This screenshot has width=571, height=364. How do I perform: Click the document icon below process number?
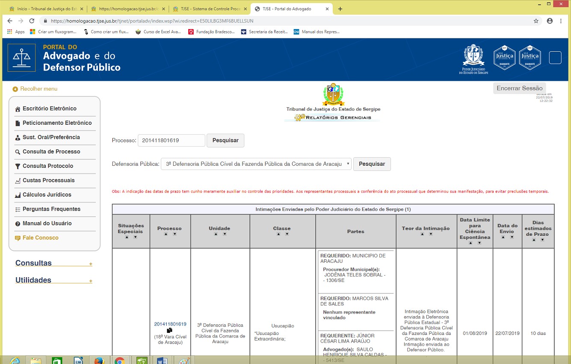click(x=170, y=330)
